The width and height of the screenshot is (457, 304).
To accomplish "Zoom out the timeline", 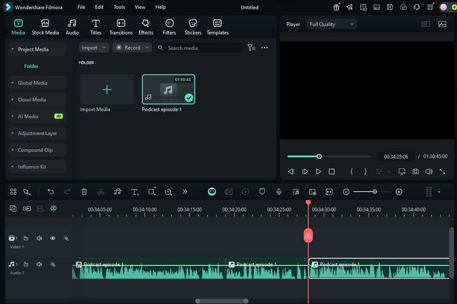I will pos(346,192).
